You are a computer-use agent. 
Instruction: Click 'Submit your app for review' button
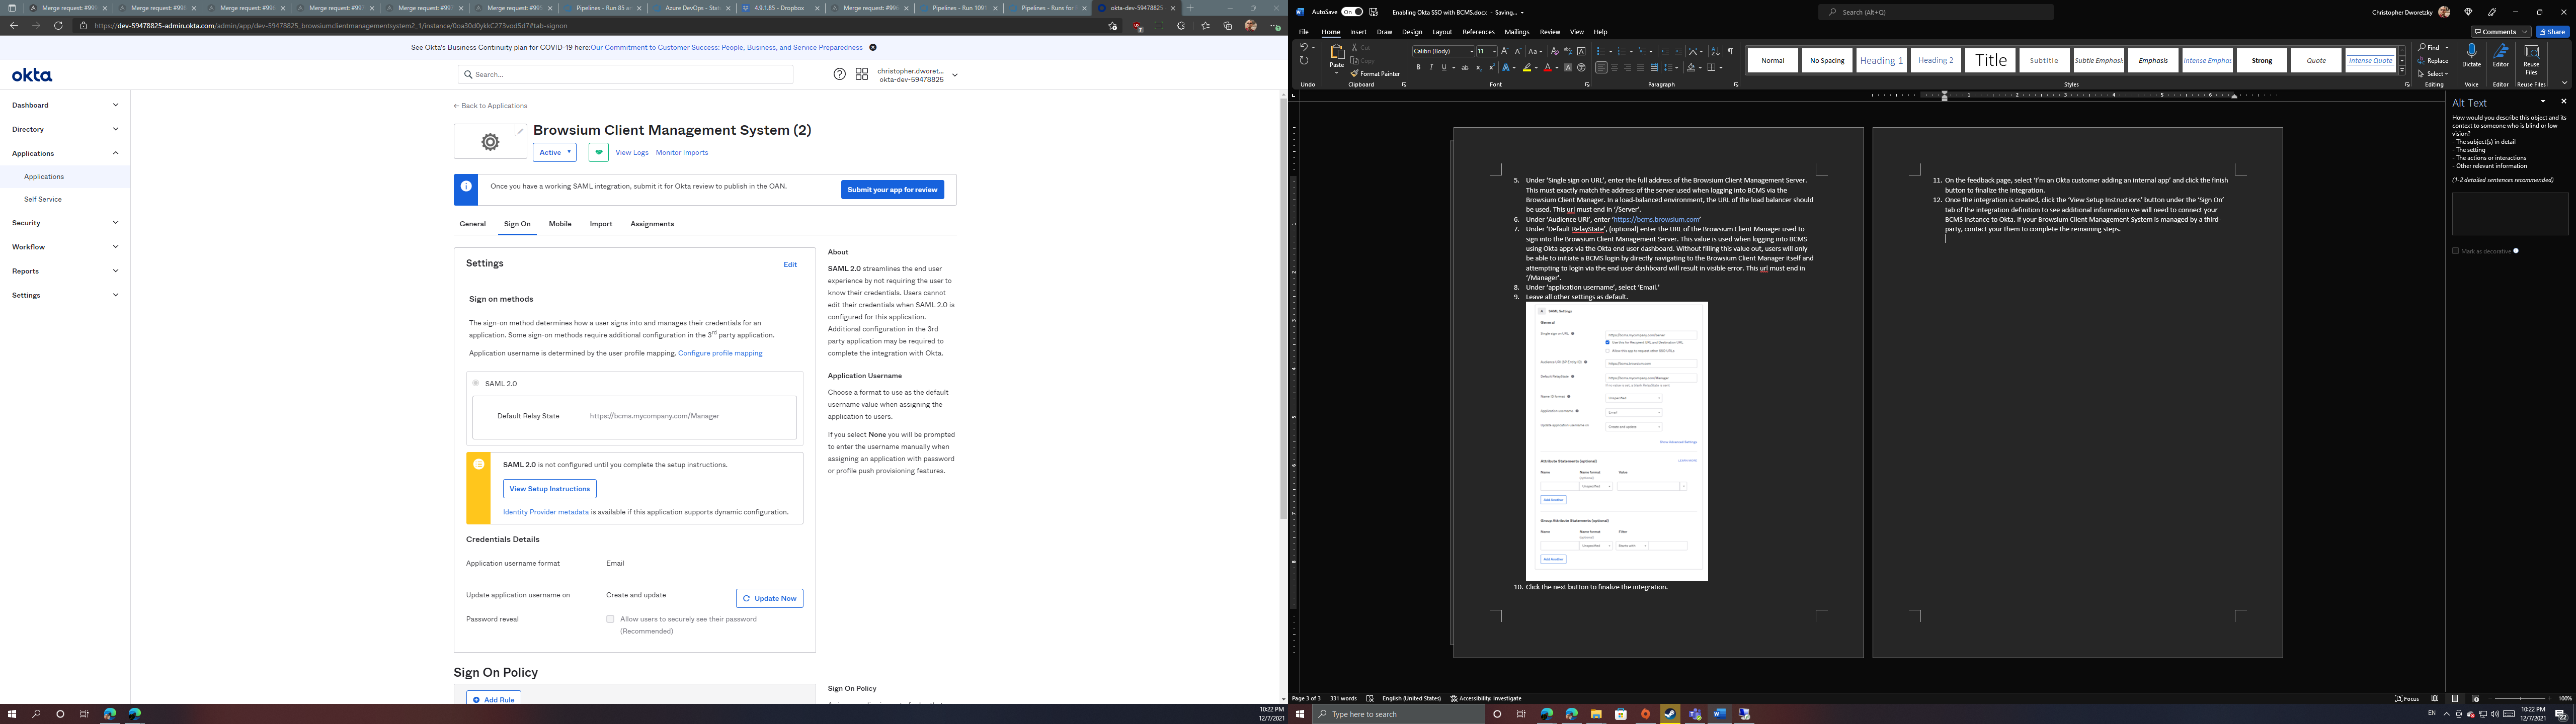coord(891,189)
